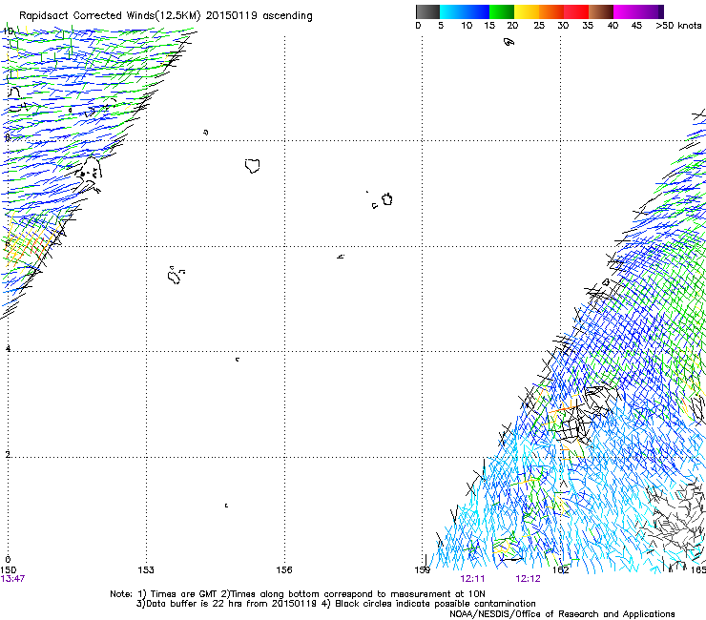Click the Times are GMT note line
Screen dimensions: 706x620
(297, 594)
